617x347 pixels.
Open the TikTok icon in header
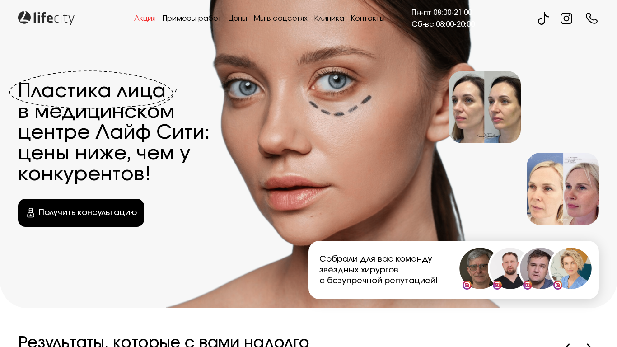[543, 19]
